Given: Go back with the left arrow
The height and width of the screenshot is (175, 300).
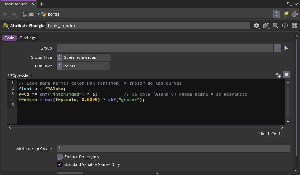Looking at the screenshot, I should (x=5, y=14).
